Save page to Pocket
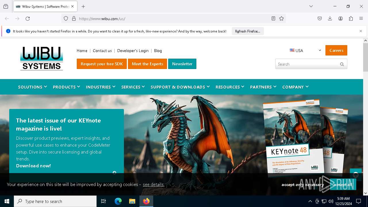368x207 pixels. 320,18
